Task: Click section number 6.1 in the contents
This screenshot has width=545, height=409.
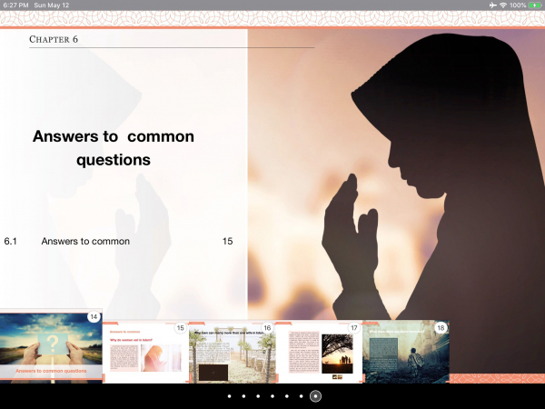Action: (x=12, y=241)
